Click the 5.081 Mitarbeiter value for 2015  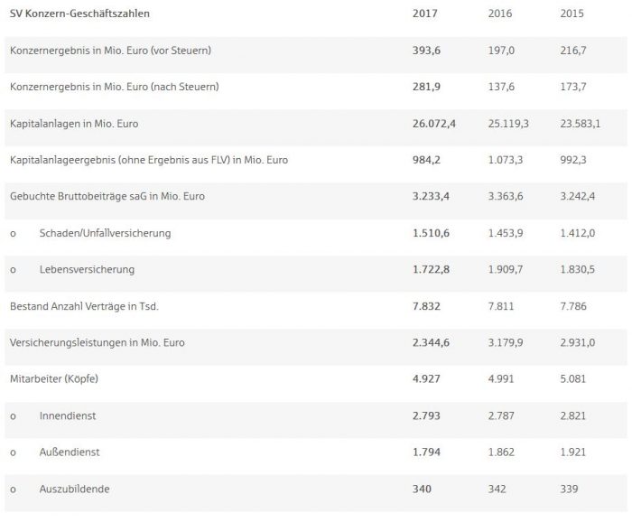[573, 379]
